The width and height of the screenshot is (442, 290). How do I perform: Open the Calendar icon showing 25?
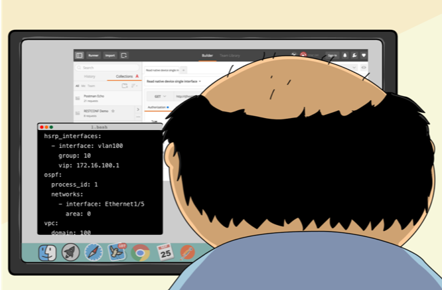point(165,252)
